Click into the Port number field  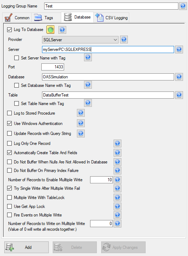point(53,67)
